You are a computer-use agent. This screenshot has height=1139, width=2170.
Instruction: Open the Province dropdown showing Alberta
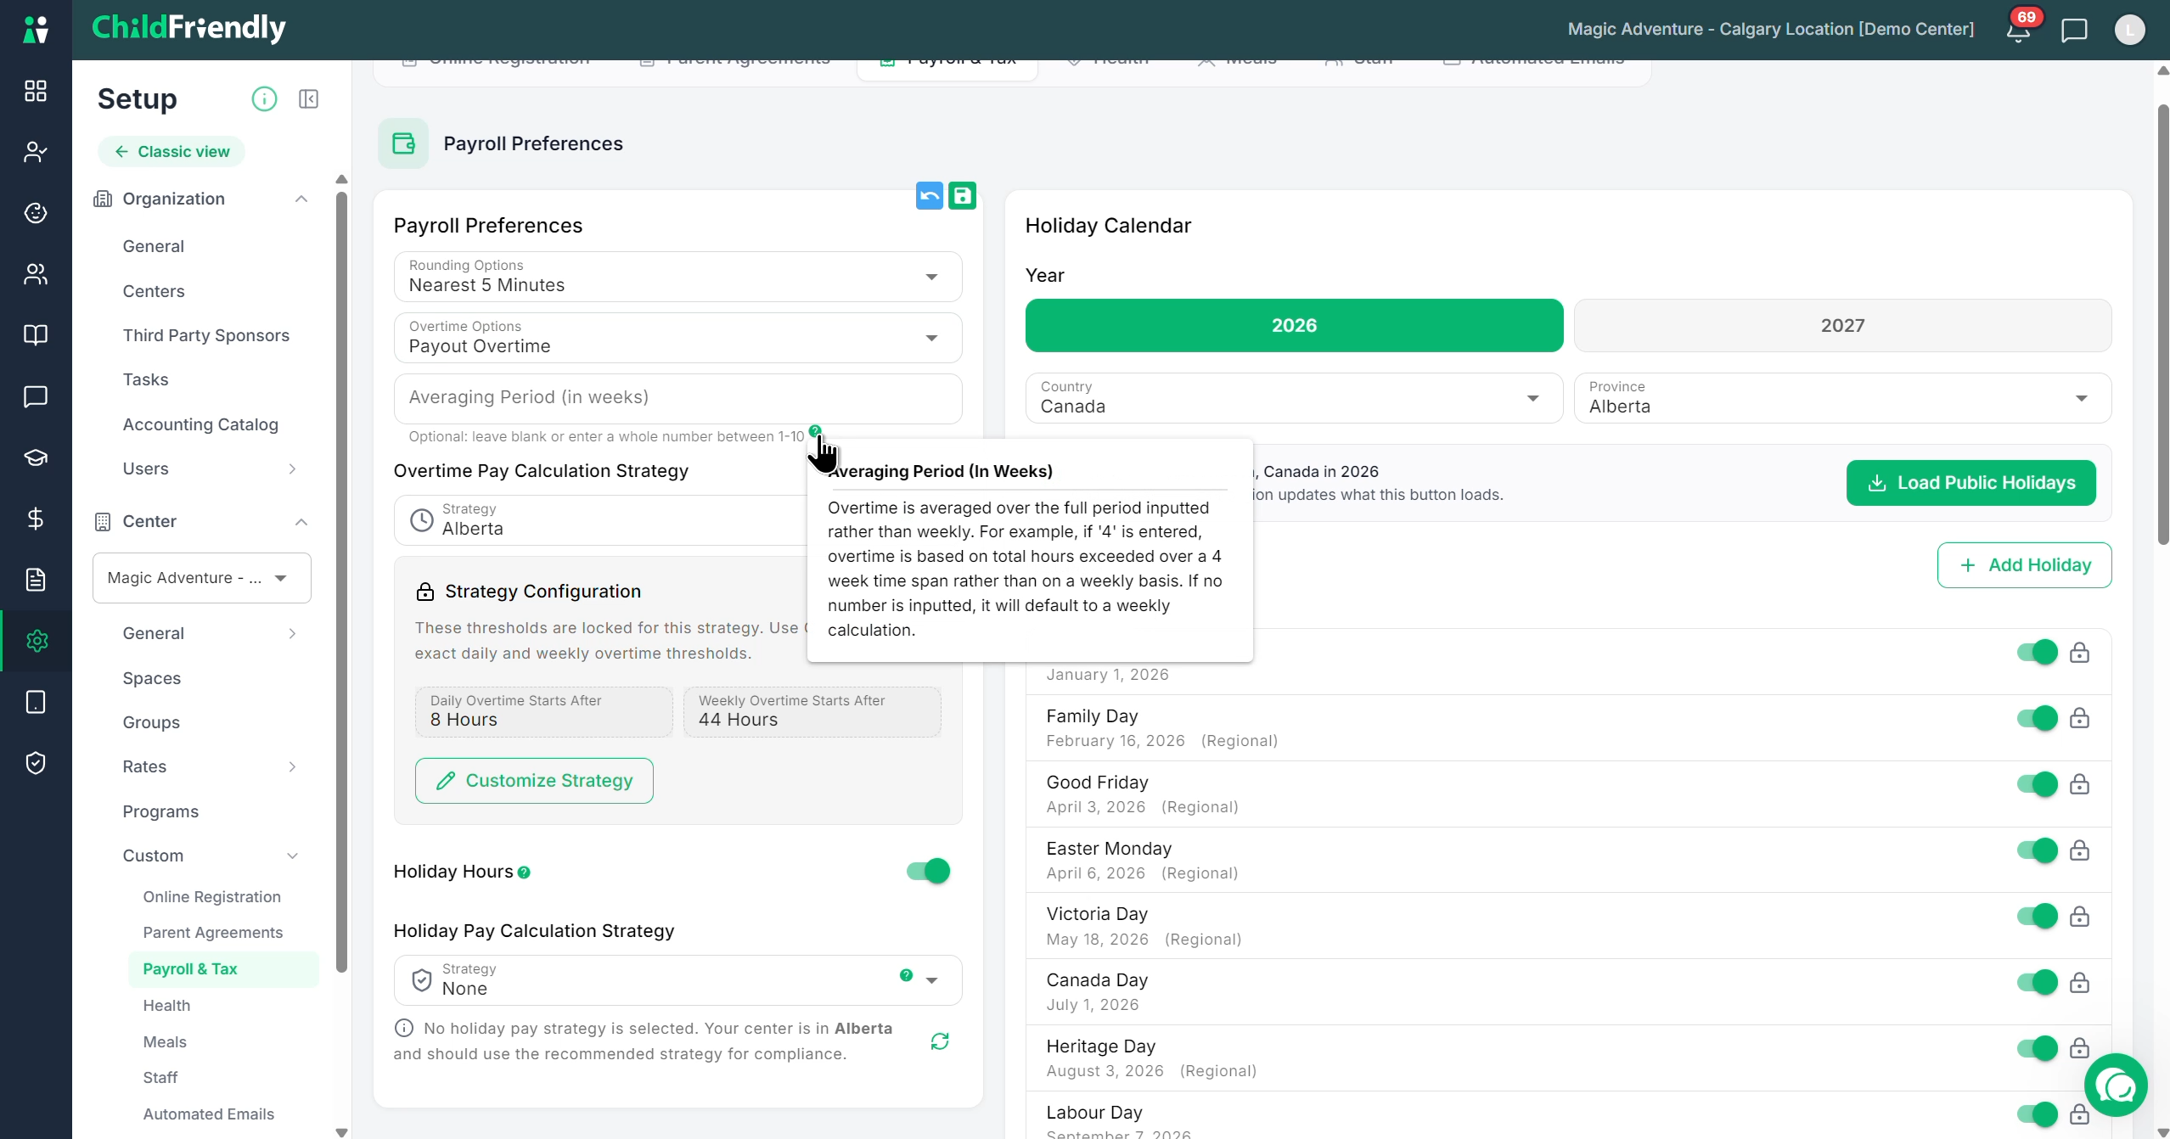coord(1842,398)
